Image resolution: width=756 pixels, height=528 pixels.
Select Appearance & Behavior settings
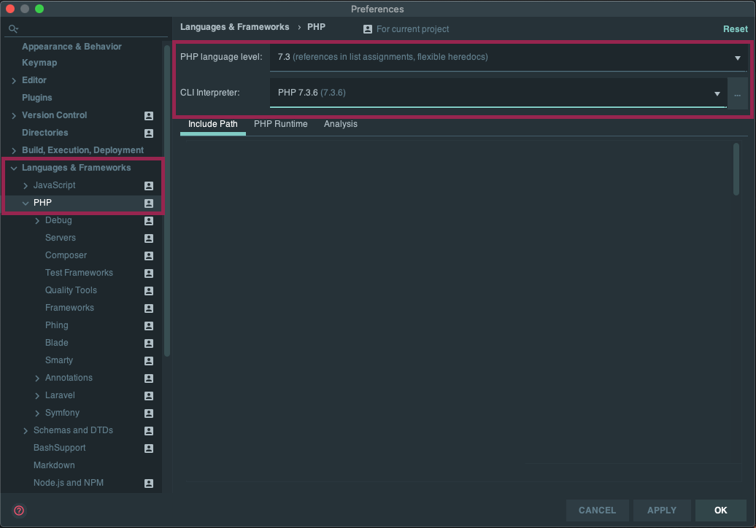click(x=72, y=47)
